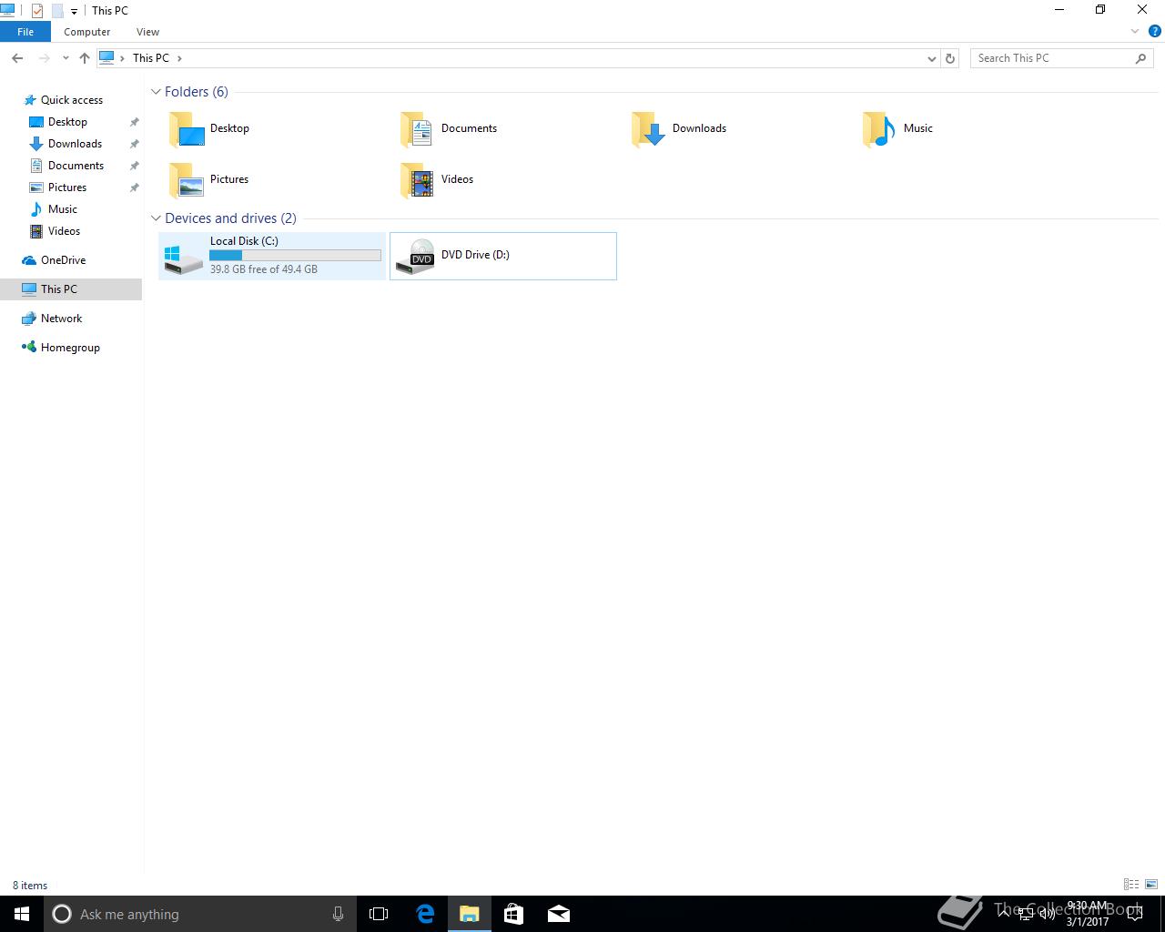The width and height of the screenshot is (1165, 932).
Task: Open the Windows Start menu
Action: 22,914
